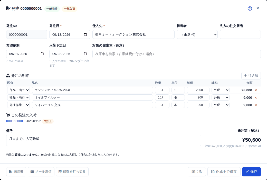Open 担当者 (未選択) dropdown

tap(197, 34)
